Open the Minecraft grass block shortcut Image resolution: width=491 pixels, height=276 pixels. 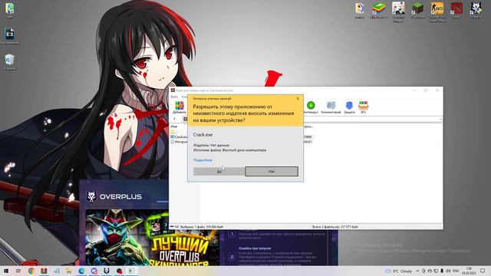point(417,10)
